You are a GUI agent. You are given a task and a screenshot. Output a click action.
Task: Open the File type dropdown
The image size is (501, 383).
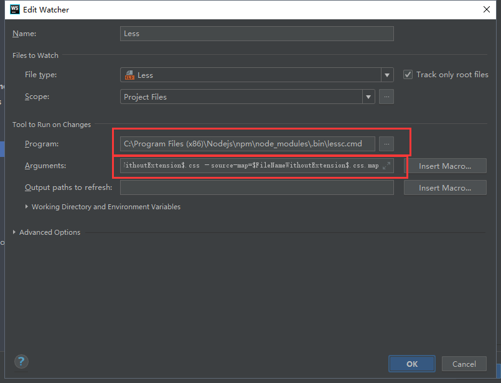(386, 74)
